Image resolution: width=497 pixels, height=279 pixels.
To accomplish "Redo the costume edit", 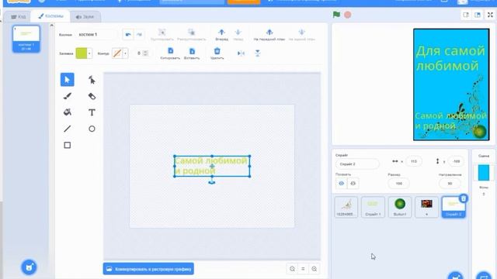I will (139, 34).
